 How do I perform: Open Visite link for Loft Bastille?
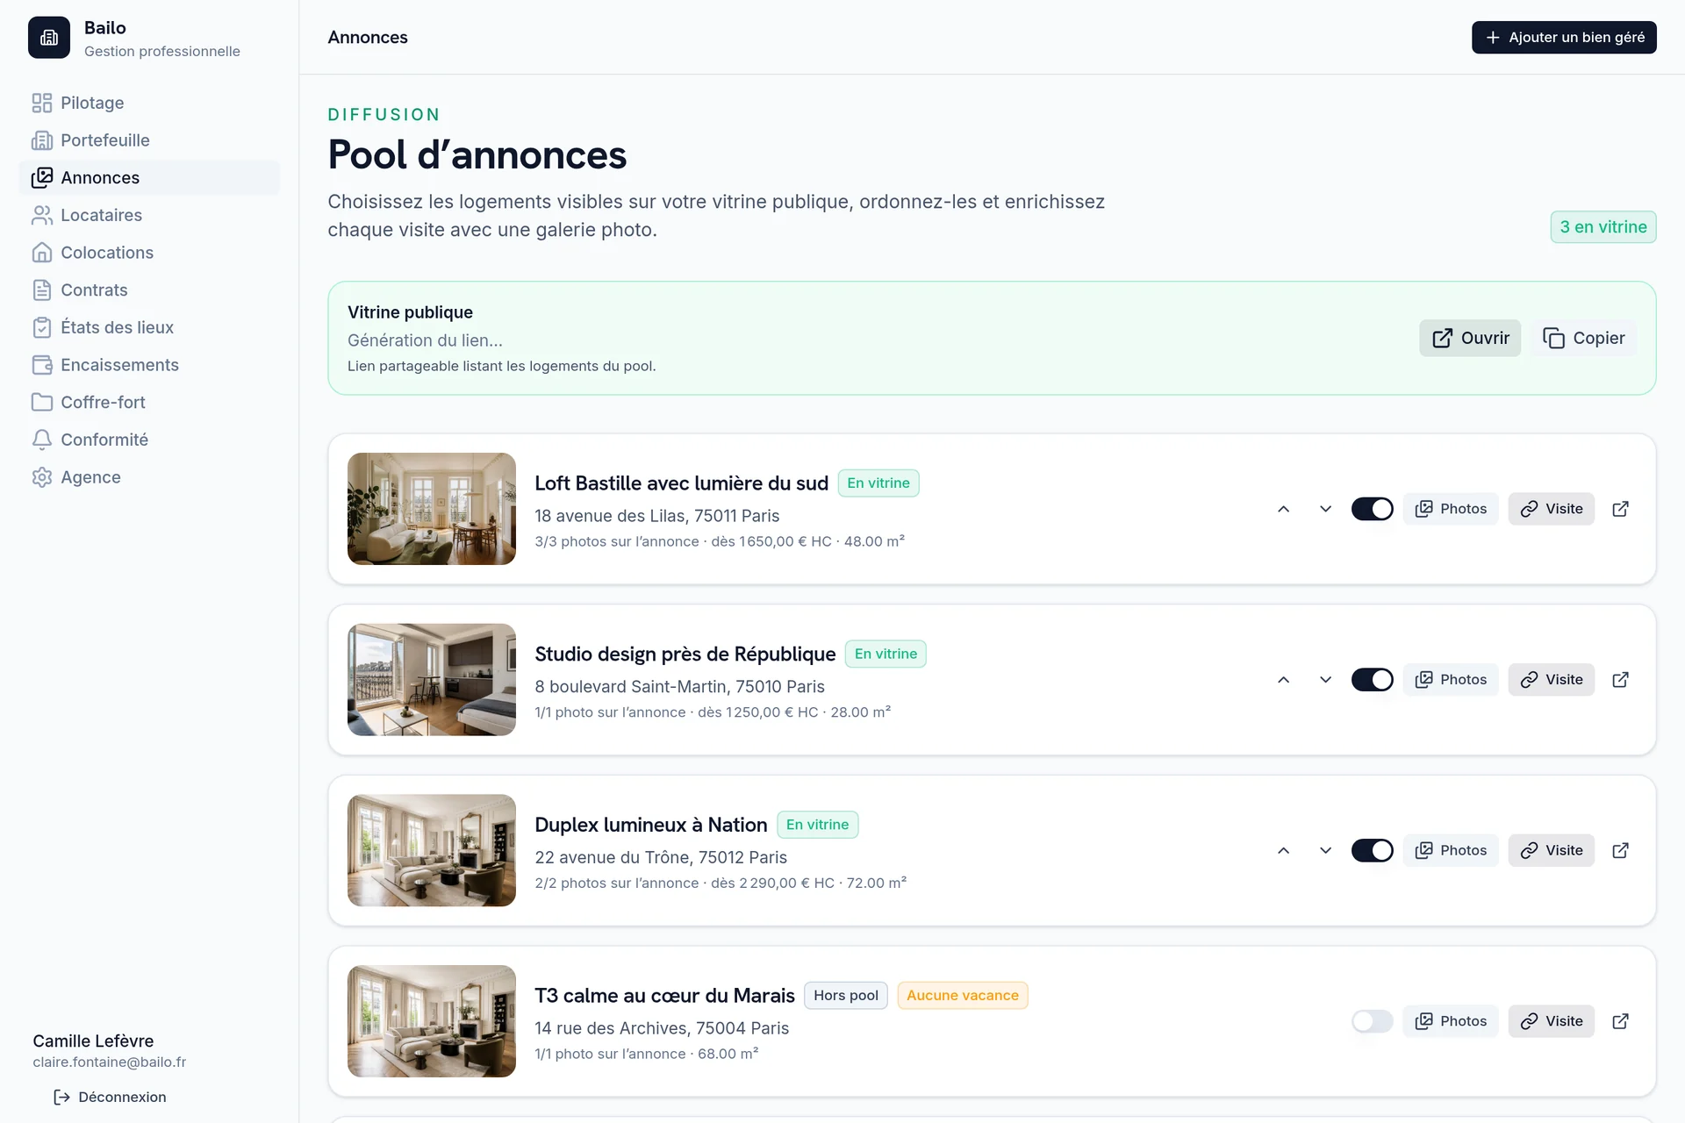pos(1552,509)
